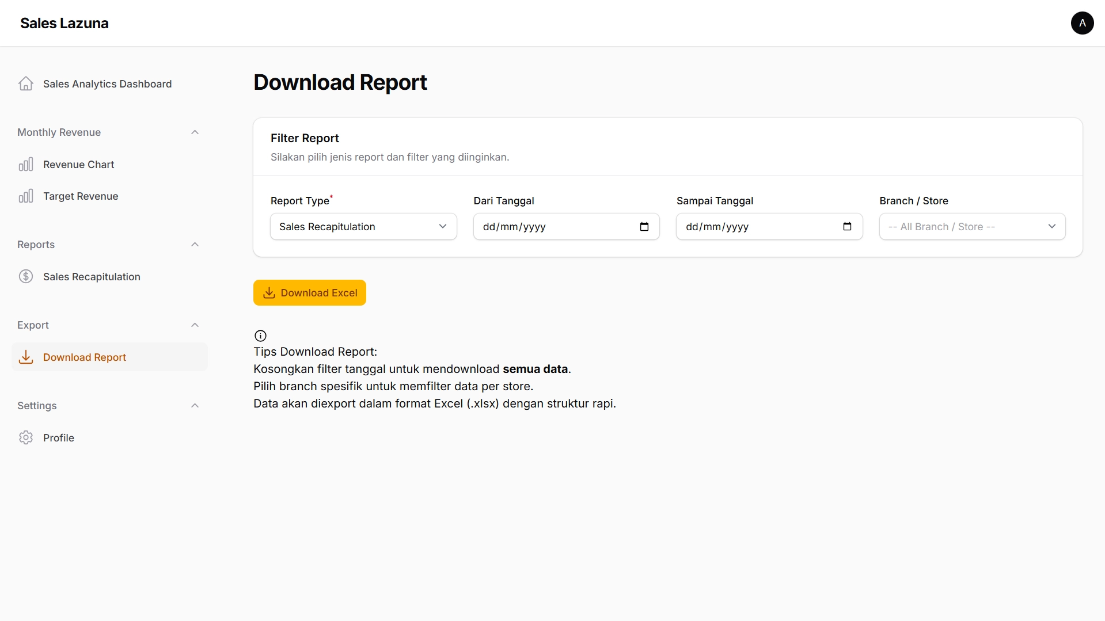Collapse the Export section chevron
1105x621 pixels.
tap(195, 325)
